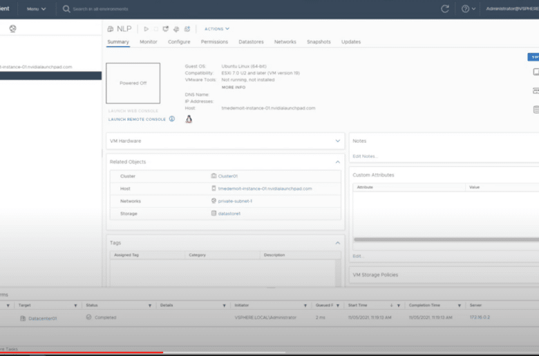
Task: Collapse the Related Objects panel
Action: [x=337, y=161]
